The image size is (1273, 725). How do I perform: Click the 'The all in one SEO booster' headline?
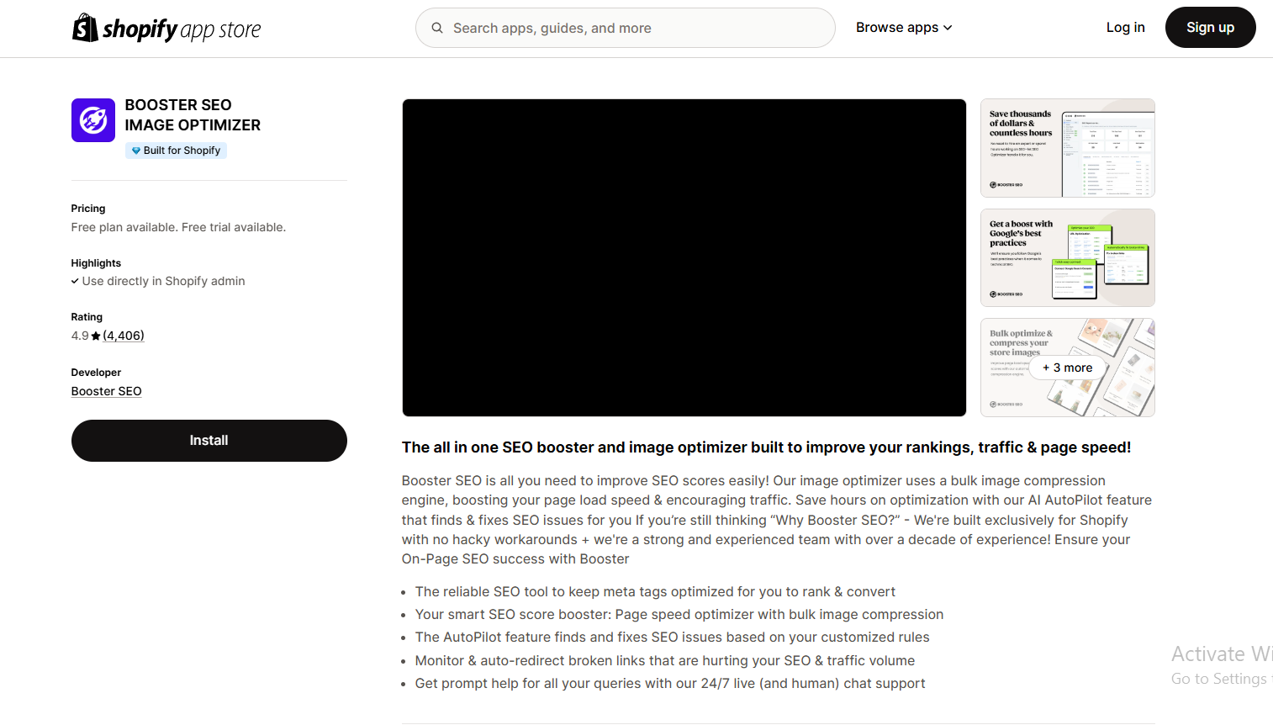pyautogui.click(x=766, y=447)
